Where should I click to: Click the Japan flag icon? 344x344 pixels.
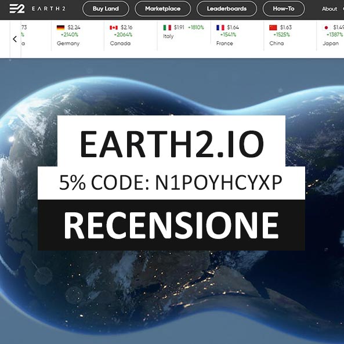(326, 28)
